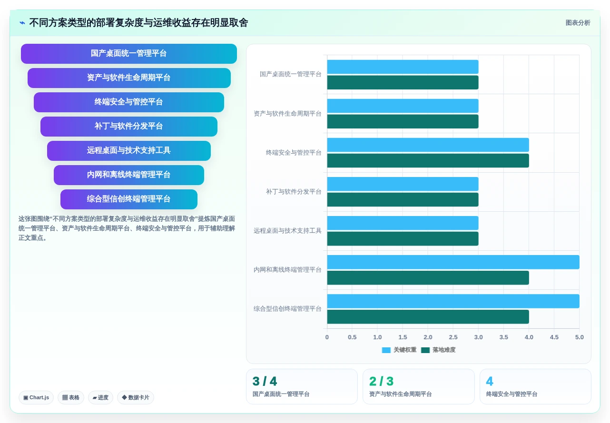The width and height of the screenshot is (610, 423).
Task: Click the x-axis tick value 3.5
Action: pos(503,337)
